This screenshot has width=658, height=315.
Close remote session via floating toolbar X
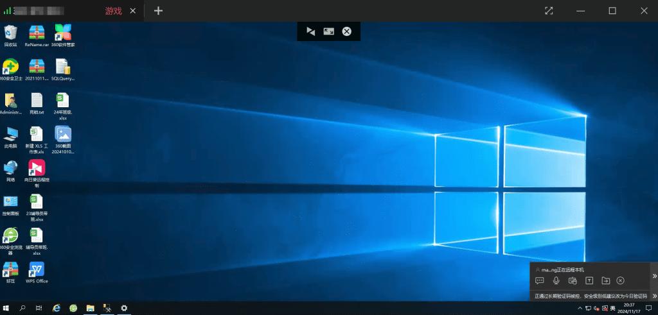(x=346, y=31)
